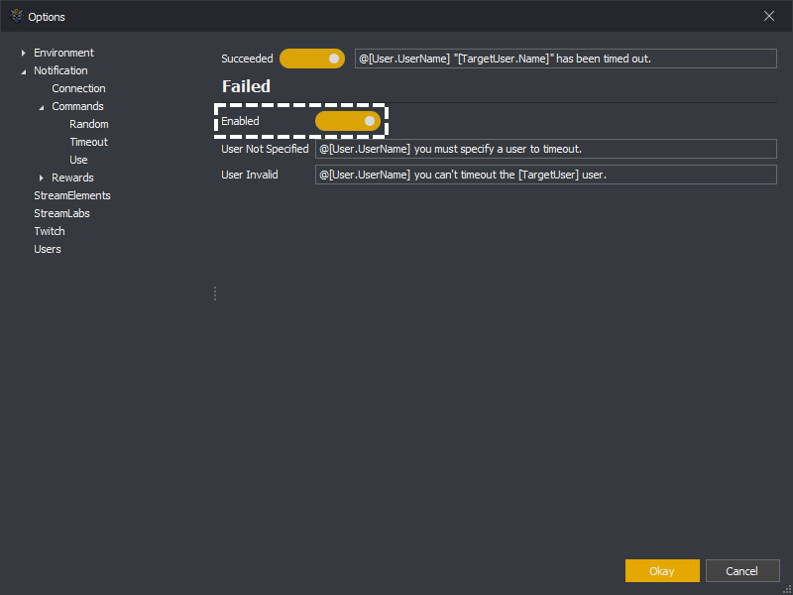Expand the Environment tree node
The width and height of the screenshot is (793, 595).
point(23,53)
